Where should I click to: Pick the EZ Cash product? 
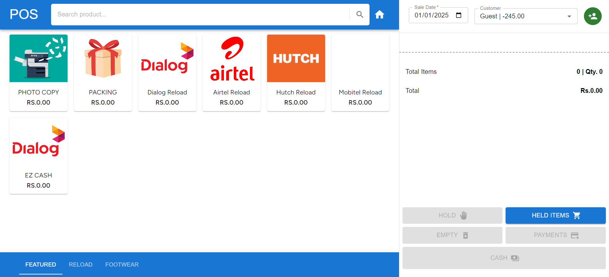pos(38,155)
